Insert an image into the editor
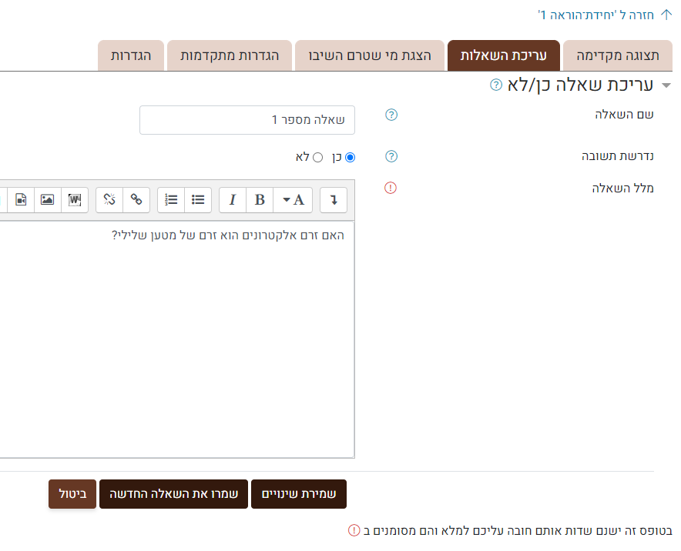 point(48,200)
